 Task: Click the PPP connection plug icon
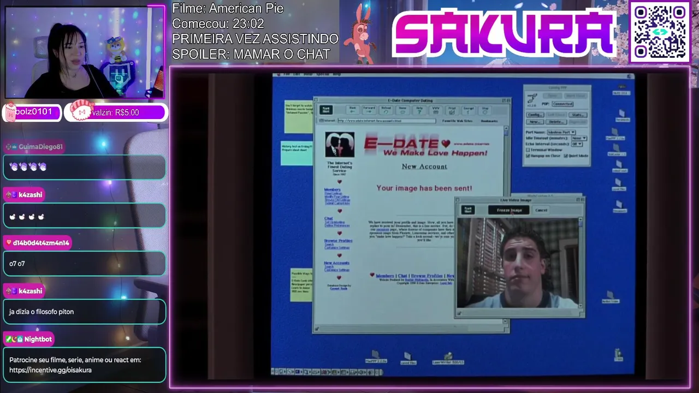(532, 98)
